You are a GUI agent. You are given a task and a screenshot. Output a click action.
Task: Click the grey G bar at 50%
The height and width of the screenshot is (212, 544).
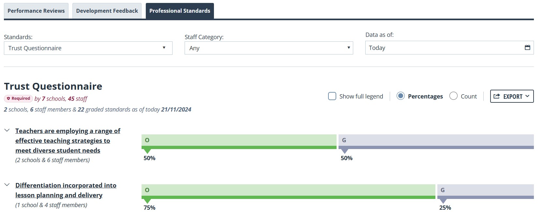coord(436,142)
